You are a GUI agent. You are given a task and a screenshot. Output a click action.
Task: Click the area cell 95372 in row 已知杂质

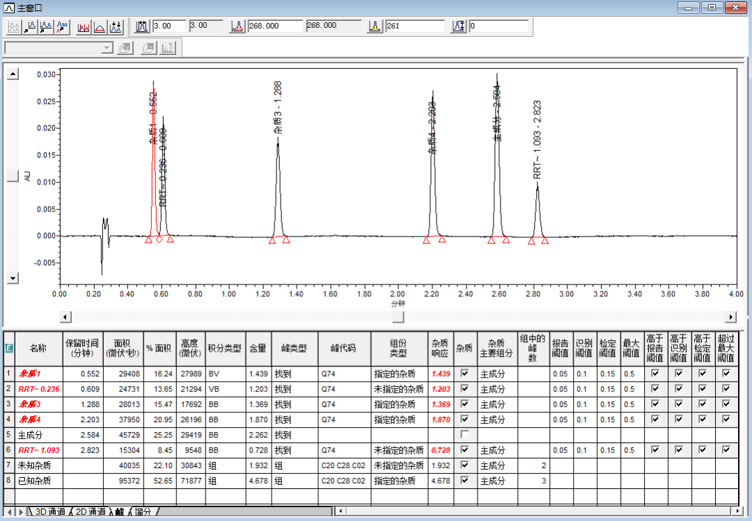pyautogui.click(x=123, y=481)
